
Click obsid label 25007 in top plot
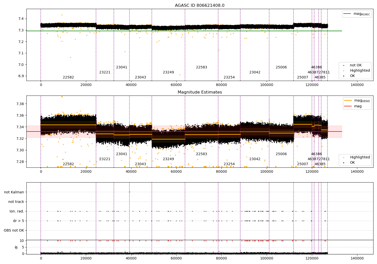click(x=303, y=77)
